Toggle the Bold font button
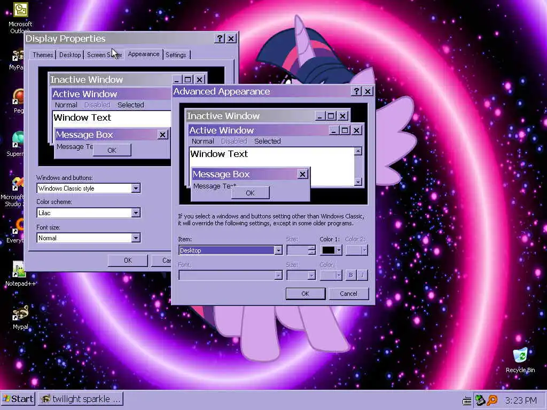Image resolution: width=547 pixels, height=410 pixels. (x=350, y=275)
